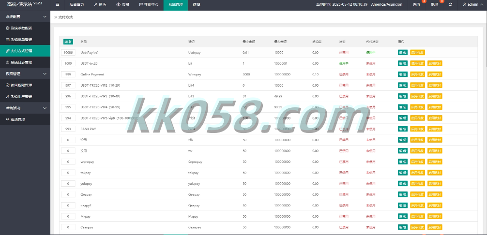
Task: Click the balance-scale icon beside 交易
Action: pyautogui.click(x=118, y=5)
